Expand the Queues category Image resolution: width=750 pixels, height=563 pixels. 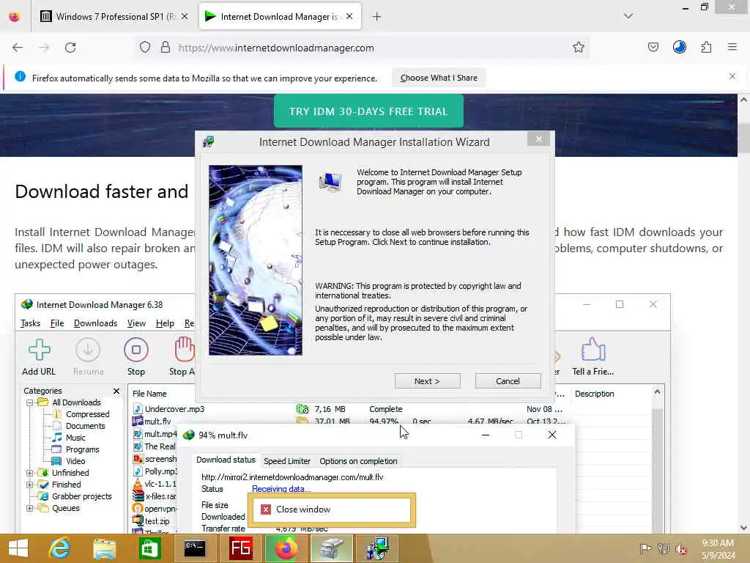click(29, 508)
